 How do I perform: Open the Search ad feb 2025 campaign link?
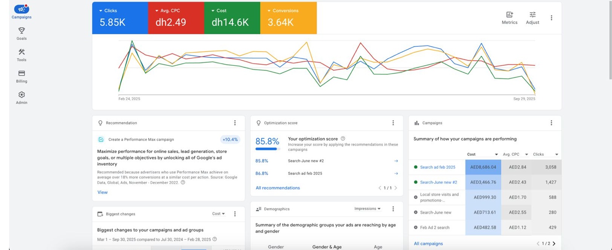pyautogui.click(x=438, y=167)
